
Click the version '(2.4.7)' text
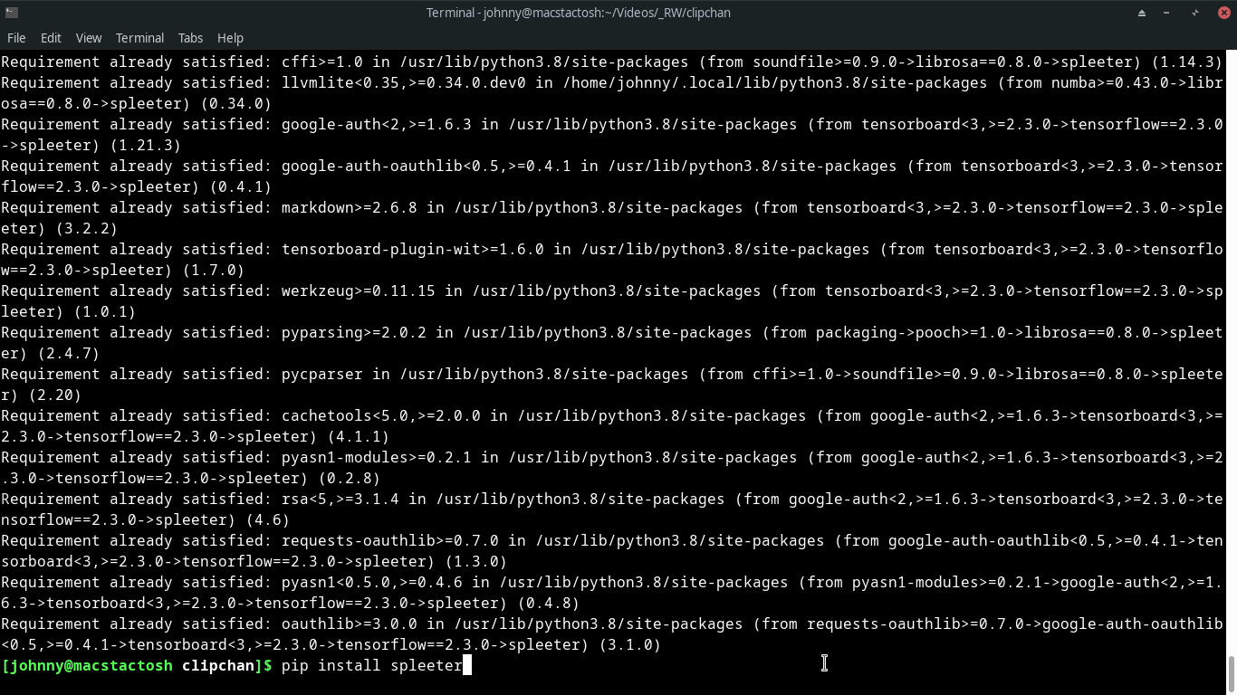69,354
